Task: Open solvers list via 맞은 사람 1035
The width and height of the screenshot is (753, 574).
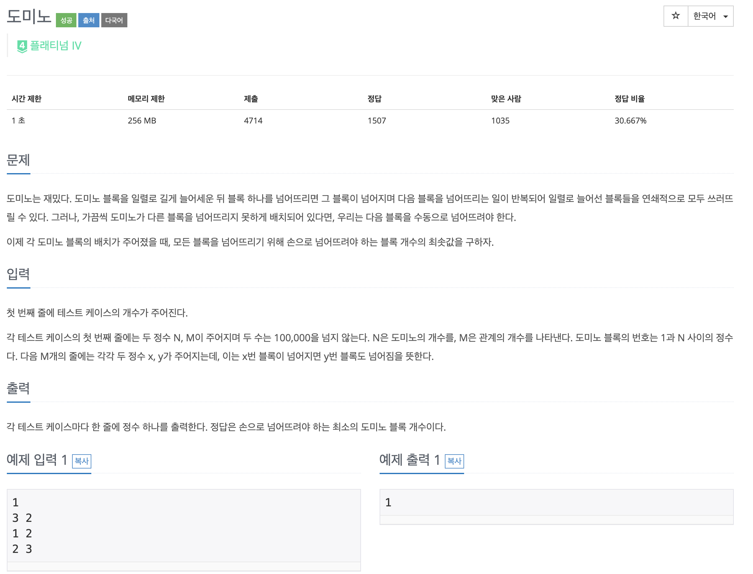Action: point(500,120)
